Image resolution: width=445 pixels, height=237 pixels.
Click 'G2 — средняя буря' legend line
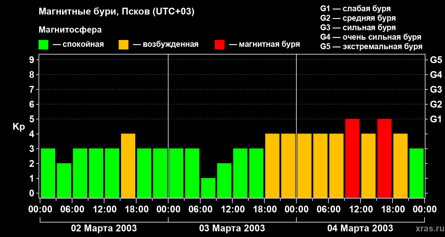pos(358,18)
